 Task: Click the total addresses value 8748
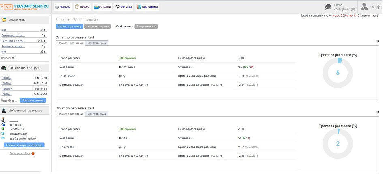tap(241, 58)
